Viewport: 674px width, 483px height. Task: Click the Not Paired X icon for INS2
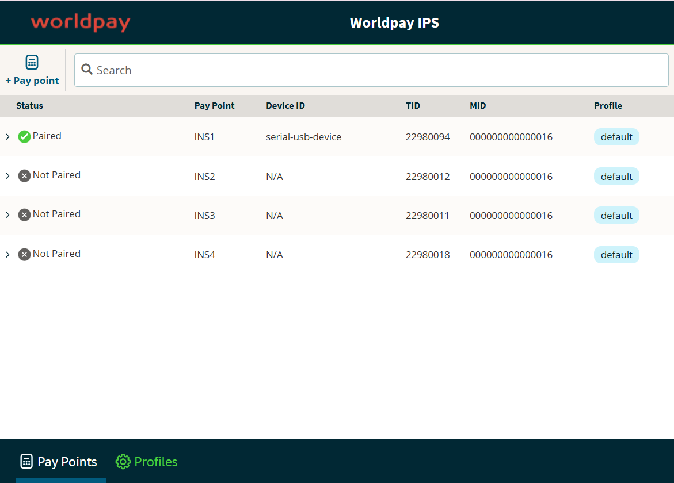click(24, 175)
